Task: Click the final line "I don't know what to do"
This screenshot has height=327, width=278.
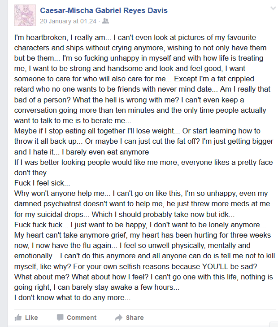Action: coord(72,298)
